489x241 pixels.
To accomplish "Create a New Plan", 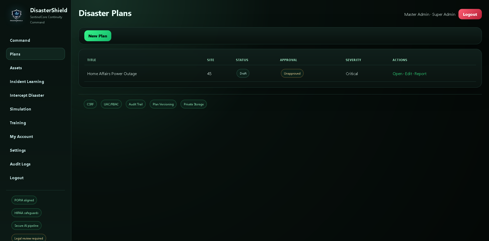I will point(98,36).
